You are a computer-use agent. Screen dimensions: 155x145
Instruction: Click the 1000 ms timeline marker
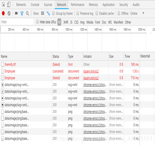(x=69, y=29)
